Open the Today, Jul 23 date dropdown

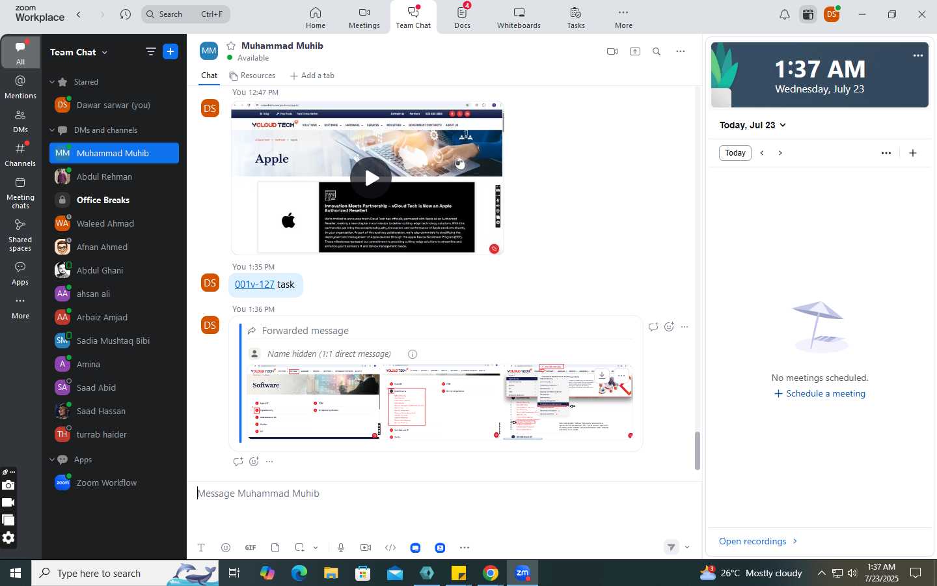tap(753, 125)
